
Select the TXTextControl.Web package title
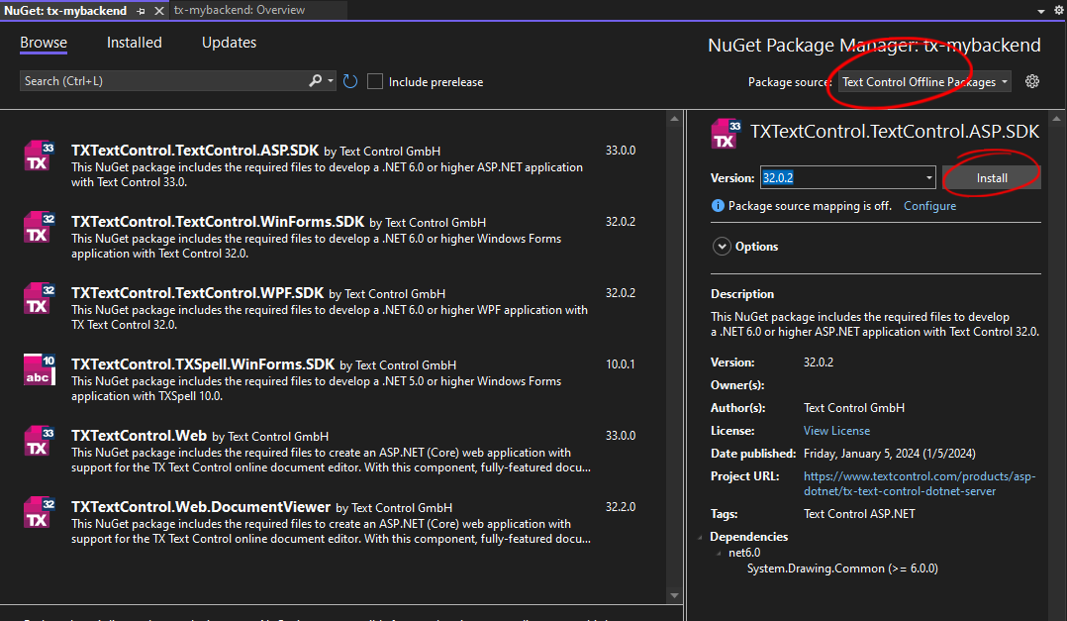[x=139, y=436]
